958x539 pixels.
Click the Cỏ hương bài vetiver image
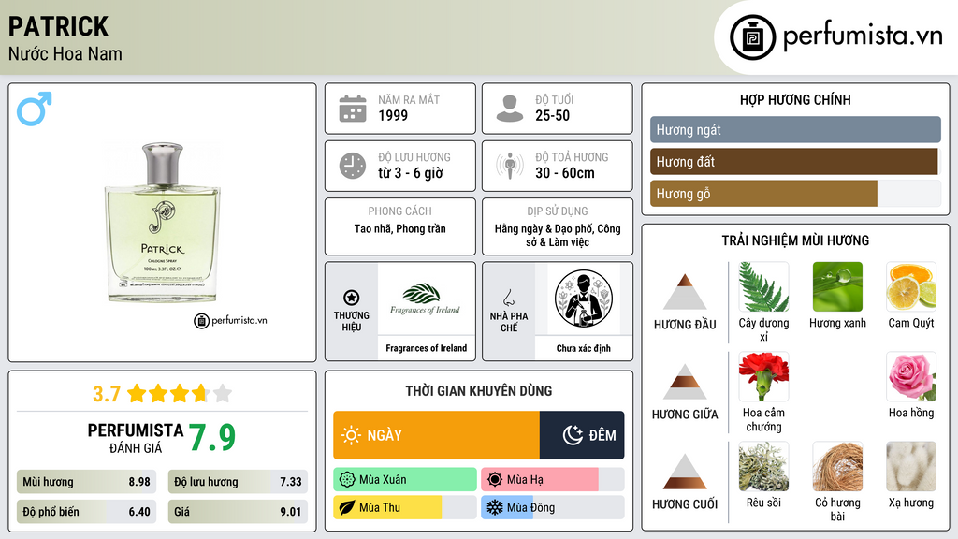tap(837, 466)
